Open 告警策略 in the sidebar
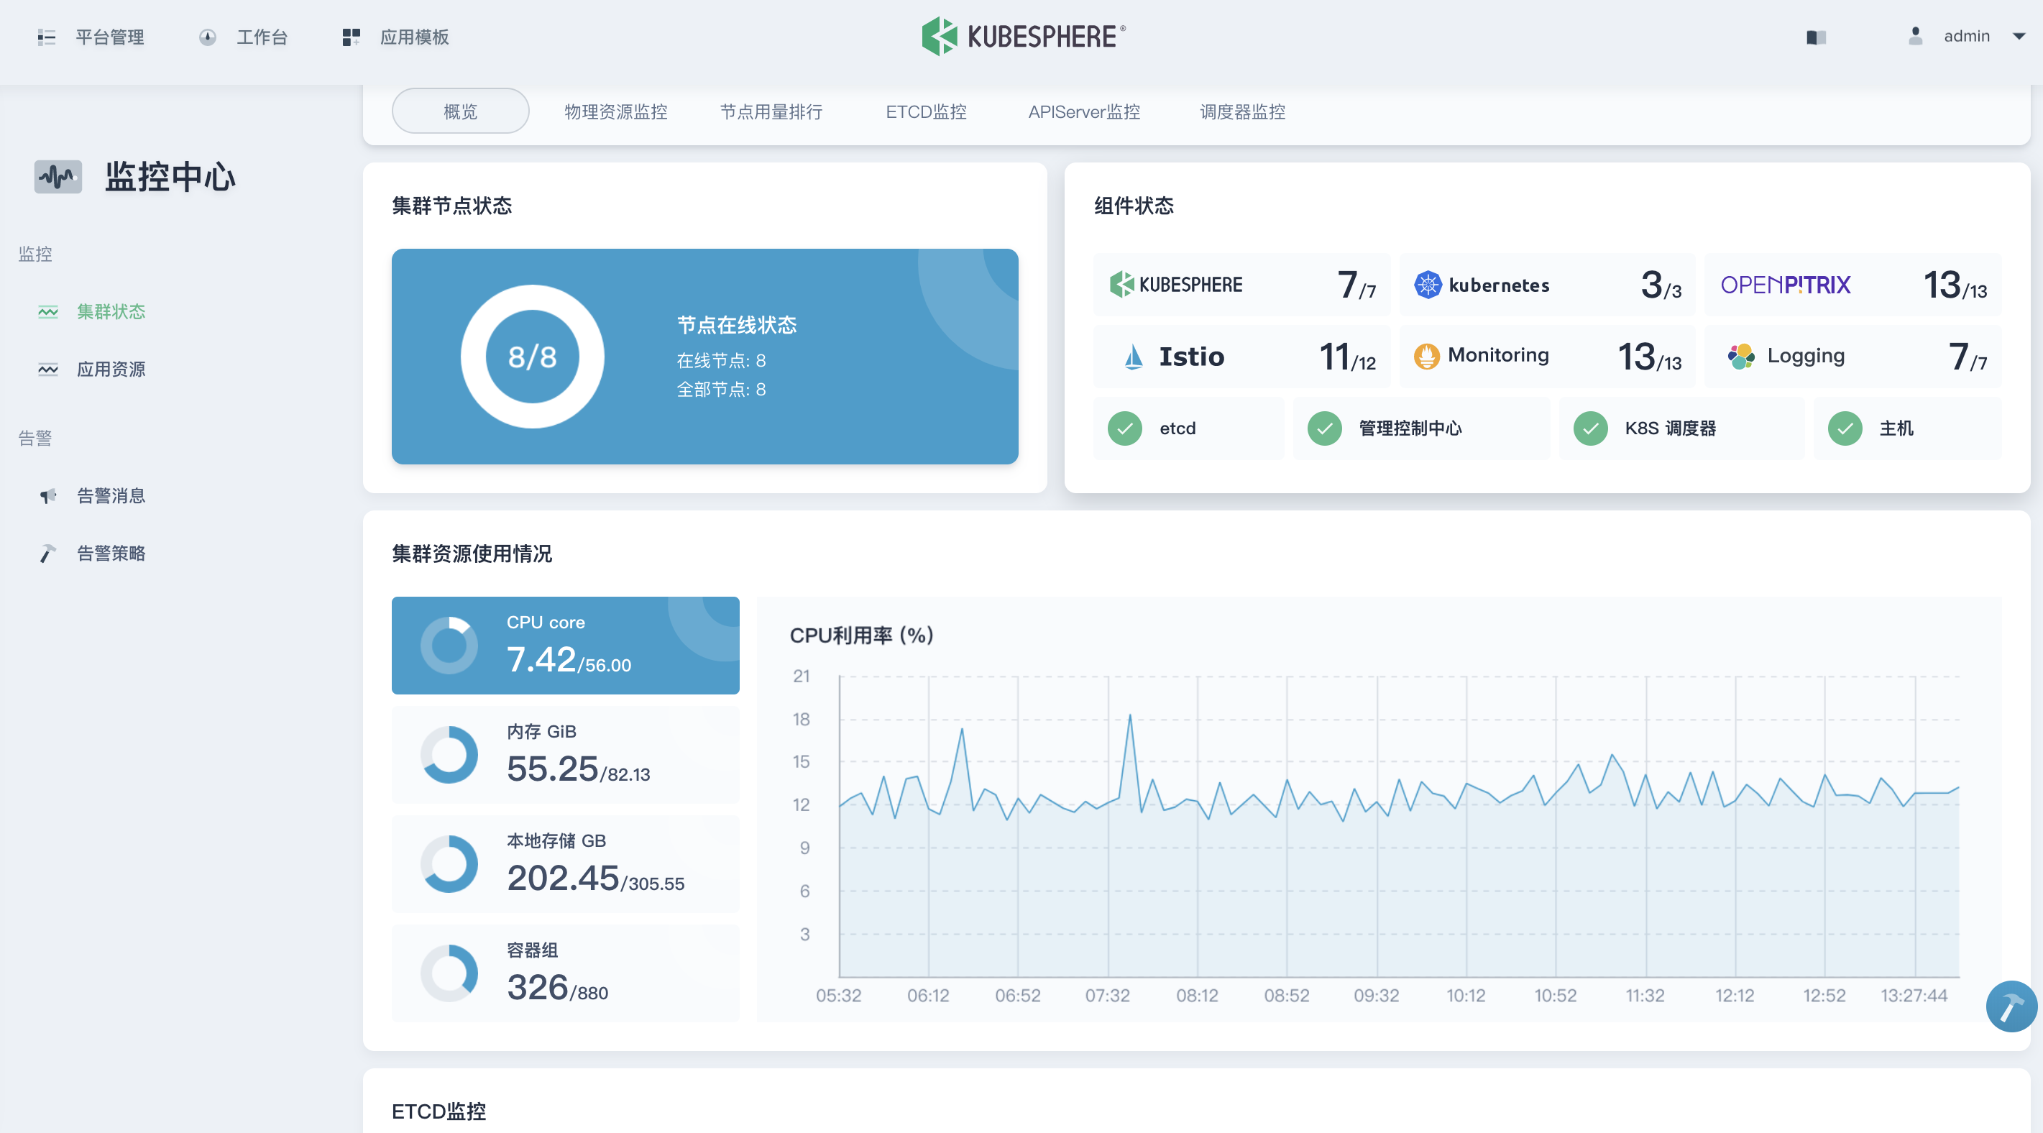 tap(110, 553)
